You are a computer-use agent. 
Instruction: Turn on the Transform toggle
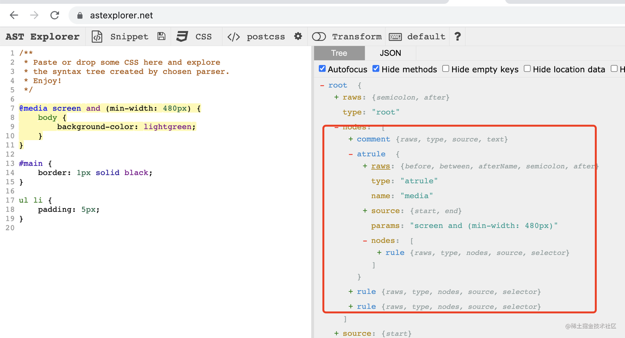319,37
